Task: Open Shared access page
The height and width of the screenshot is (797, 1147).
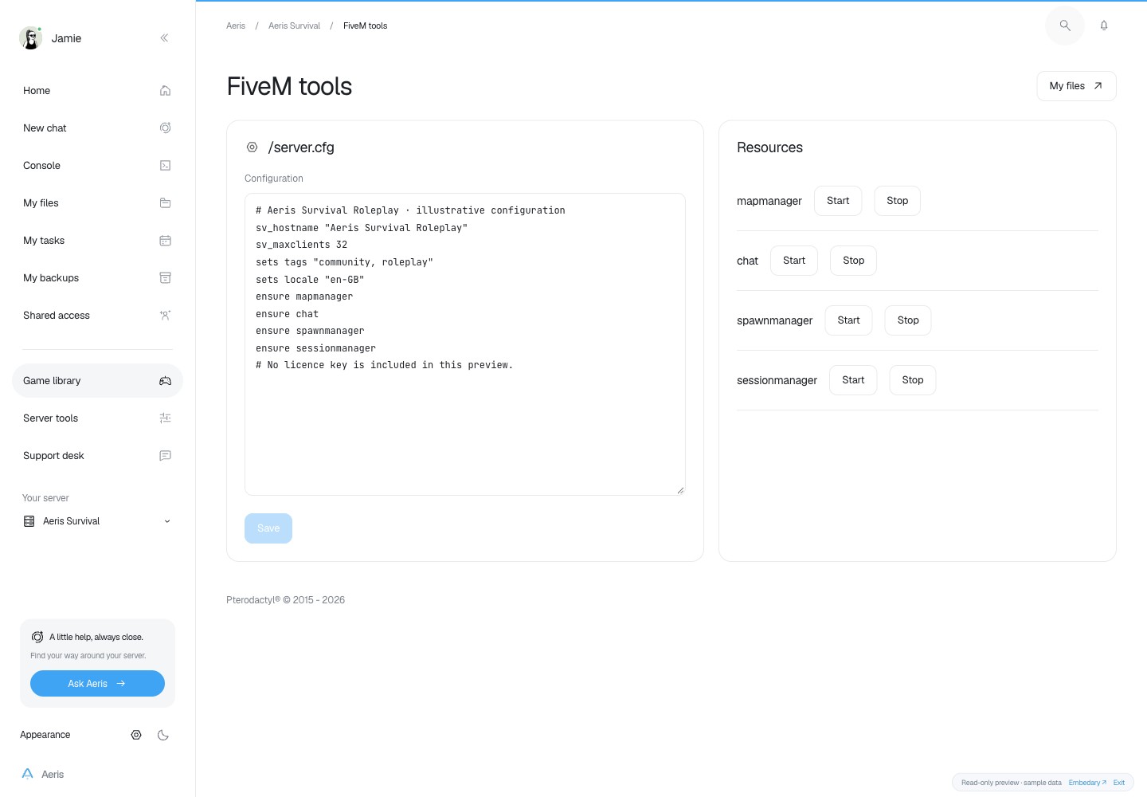Action: pos(97,315)
